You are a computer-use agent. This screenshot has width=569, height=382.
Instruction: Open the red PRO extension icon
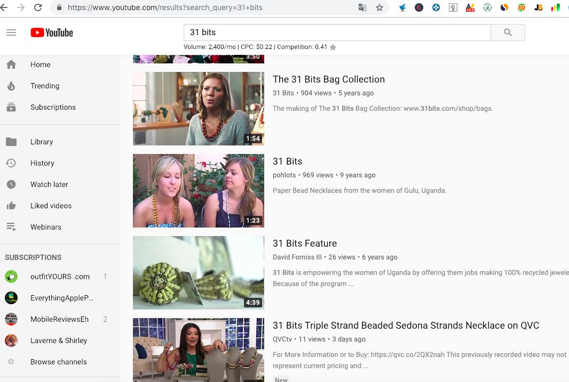tap(470, 7)
